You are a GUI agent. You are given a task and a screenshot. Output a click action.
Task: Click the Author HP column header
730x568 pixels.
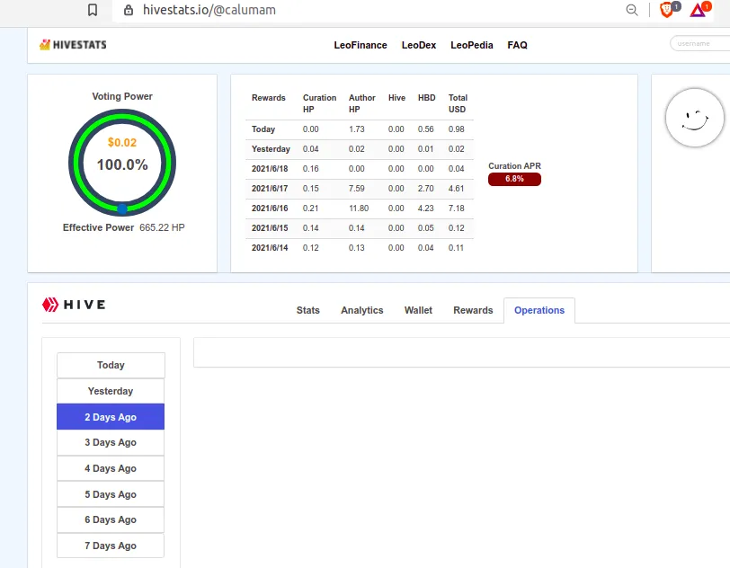click(x=361, y=103)
